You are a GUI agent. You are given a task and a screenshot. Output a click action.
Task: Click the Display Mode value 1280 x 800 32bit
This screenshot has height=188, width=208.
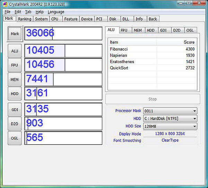(170, 133)
